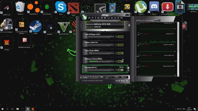The width and height of the screenshot is (198, 111).
Task: Select the BeamNG.drive desktop icon
Action: pos(33,7)
